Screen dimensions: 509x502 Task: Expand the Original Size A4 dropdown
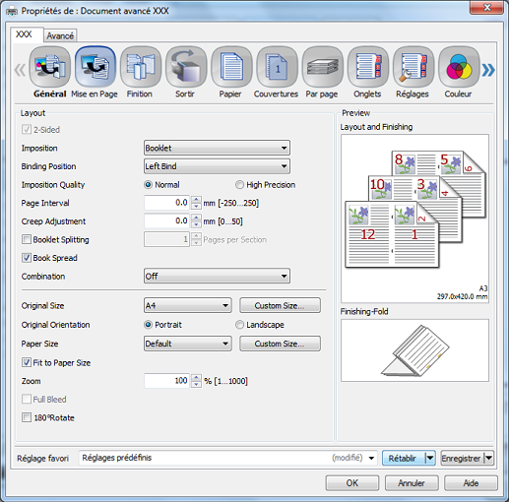pos(188,305)
